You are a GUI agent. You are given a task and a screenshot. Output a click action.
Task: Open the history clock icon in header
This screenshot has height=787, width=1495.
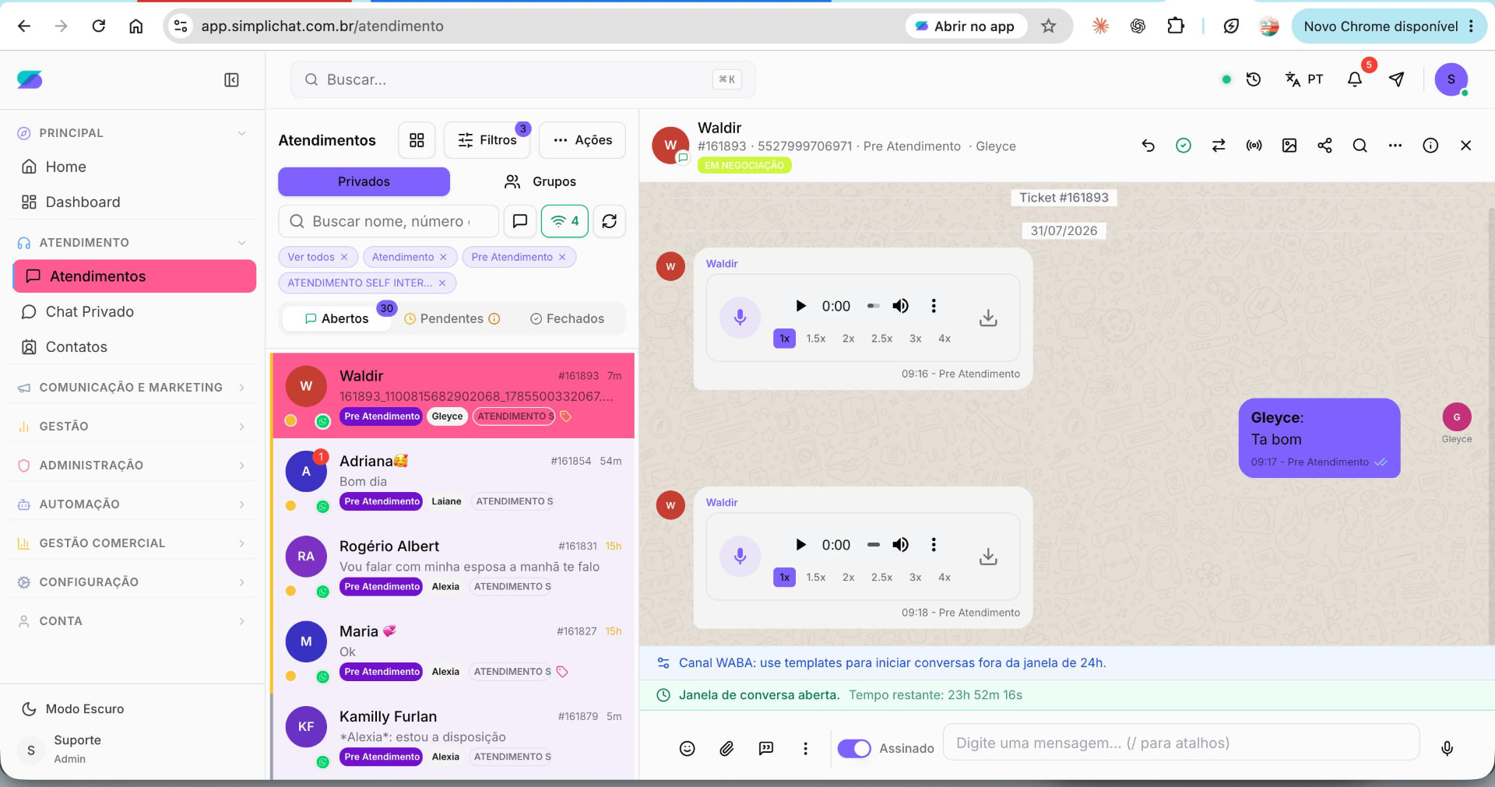click(x=1254, y=79)
